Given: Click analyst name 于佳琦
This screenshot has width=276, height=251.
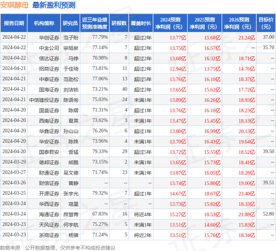Looking at the screenshot, I should click(x=71, y=69).
